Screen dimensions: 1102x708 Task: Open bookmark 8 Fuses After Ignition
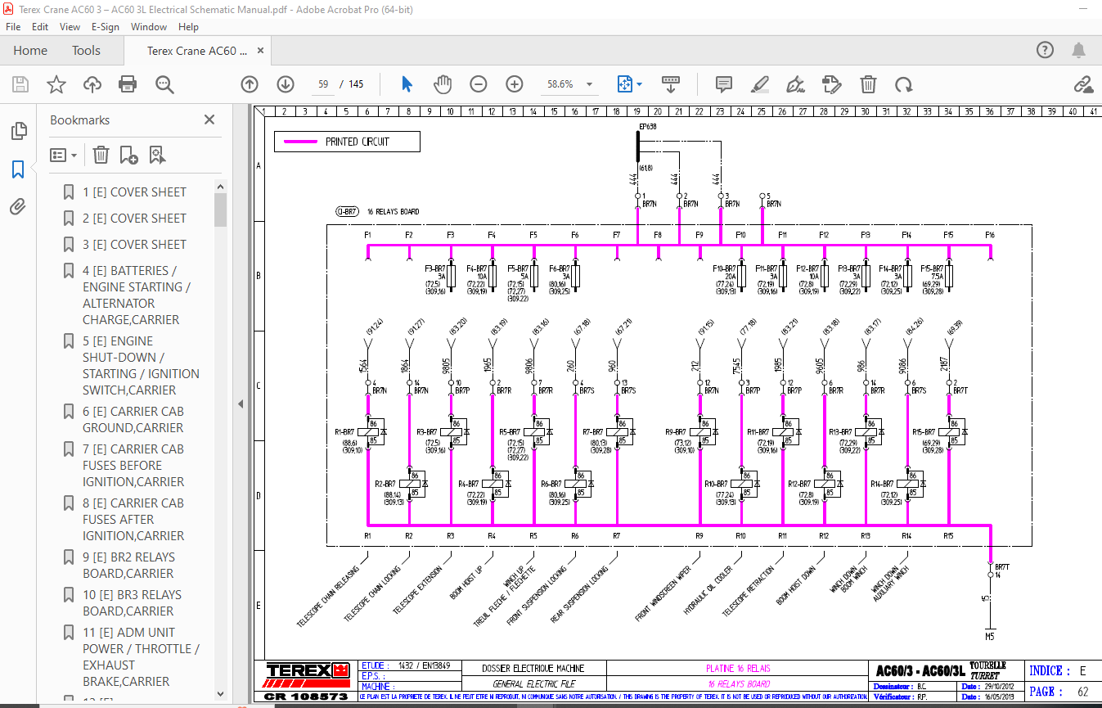[133, 519]
